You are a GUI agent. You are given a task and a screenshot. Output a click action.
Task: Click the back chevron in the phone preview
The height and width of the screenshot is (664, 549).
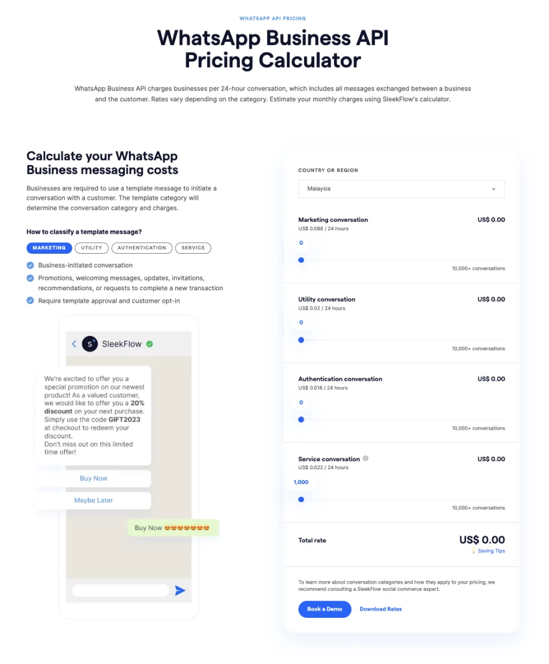[73, 344]
